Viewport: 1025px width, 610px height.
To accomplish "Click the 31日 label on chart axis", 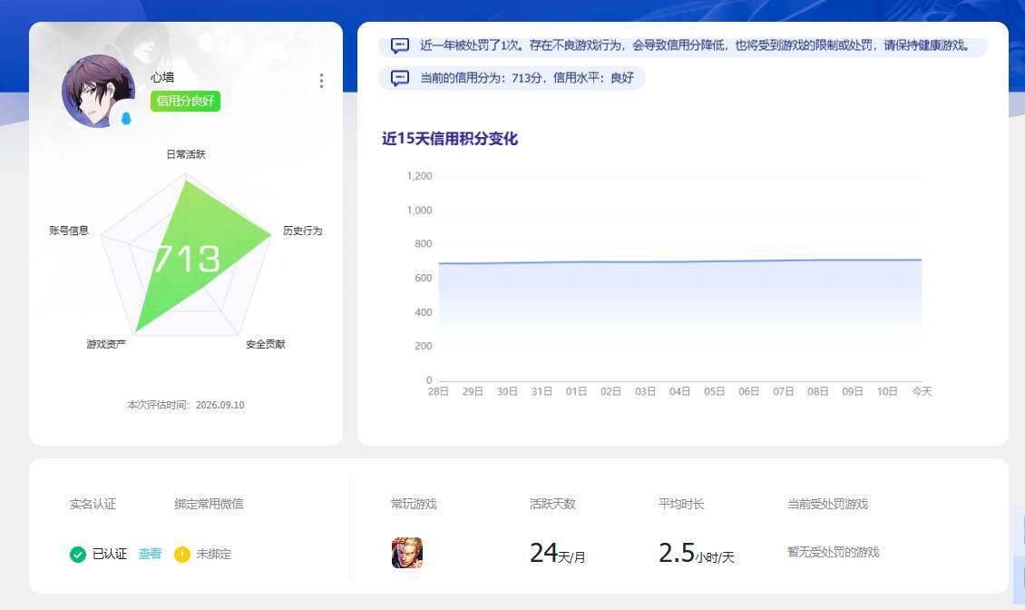I will [x=542, y=391].
